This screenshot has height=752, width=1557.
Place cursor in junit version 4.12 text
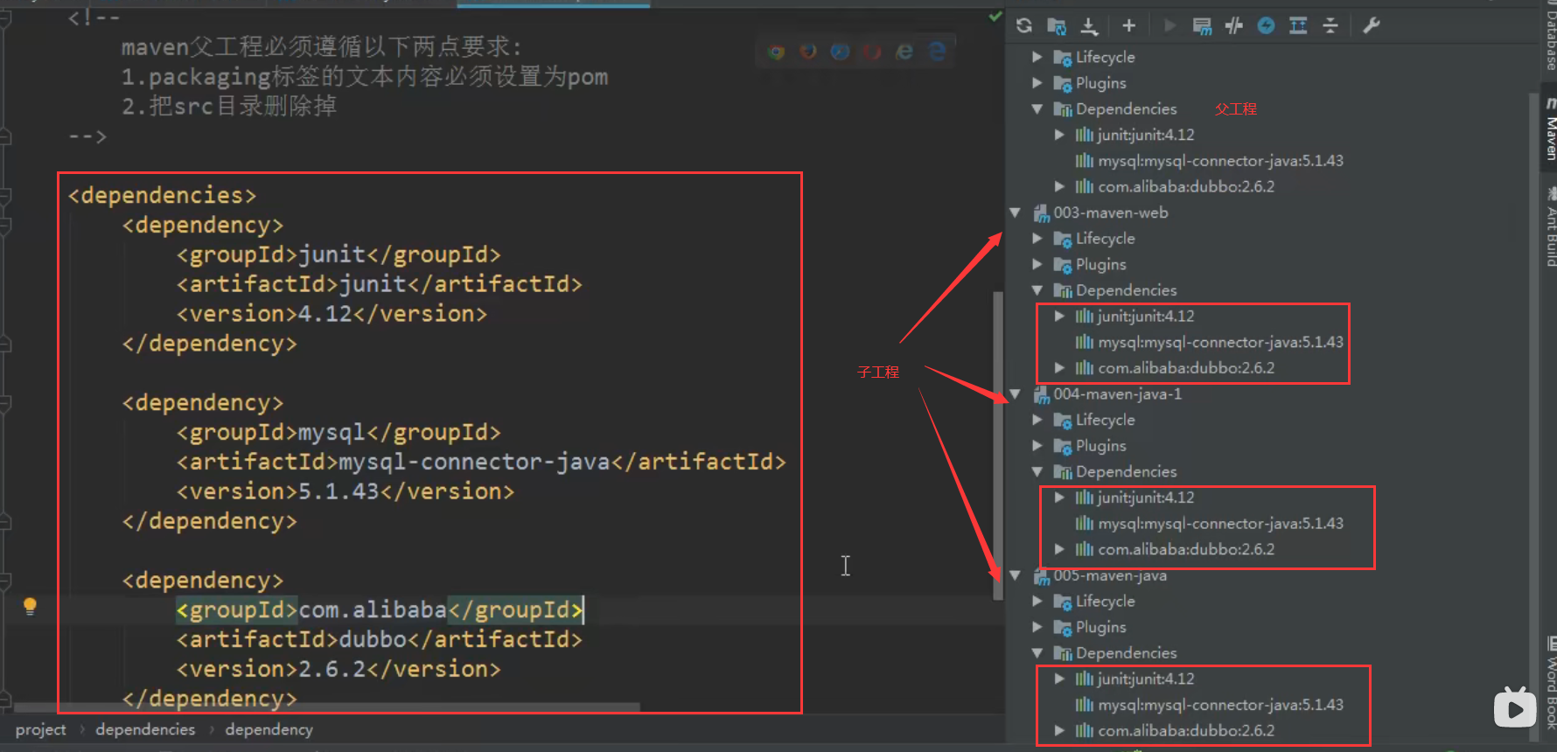tap(325, 314)
